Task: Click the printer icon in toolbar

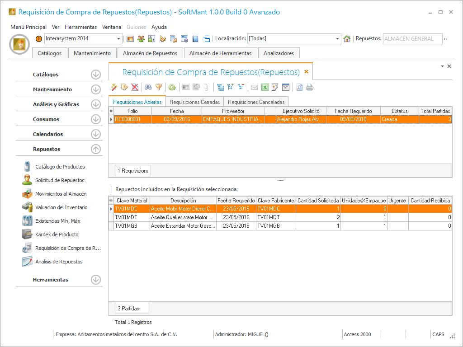Action: (x=310, y=87)
